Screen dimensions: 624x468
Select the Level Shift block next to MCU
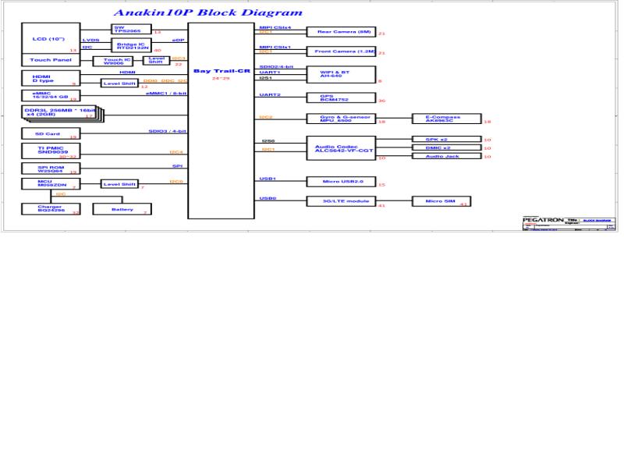119,184
